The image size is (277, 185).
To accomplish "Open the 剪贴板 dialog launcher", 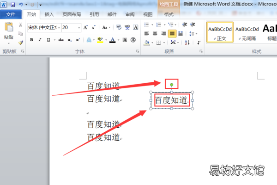I will [x=23, y=51].
